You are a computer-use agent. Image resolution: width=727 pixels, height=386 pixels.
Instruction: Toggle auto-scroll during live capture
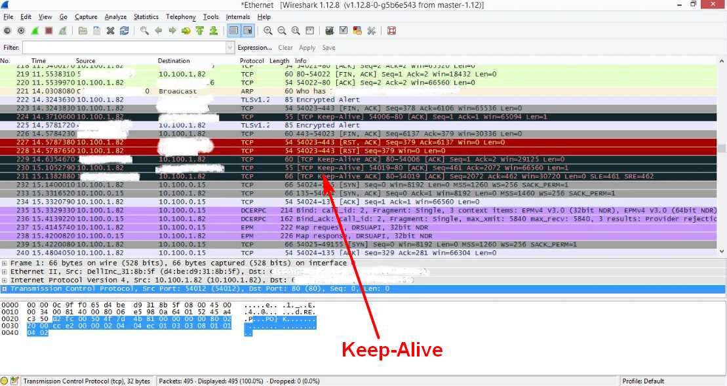pos(248,31)
